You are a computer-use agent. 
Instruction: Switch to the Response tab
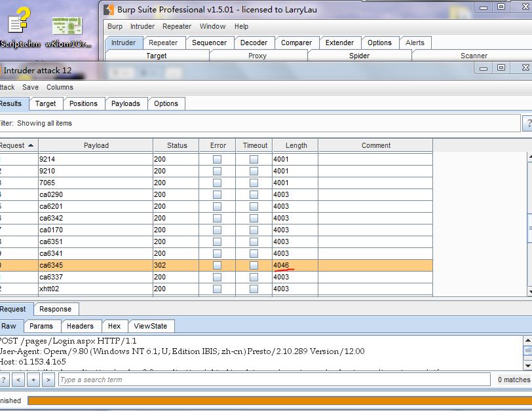pyautogui.click(x=55, y=309)
